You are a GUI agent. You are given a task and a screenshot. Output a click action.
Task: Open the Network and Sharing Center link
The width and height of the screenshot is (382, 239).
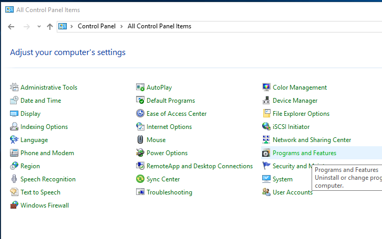click(x=312, y=140)
